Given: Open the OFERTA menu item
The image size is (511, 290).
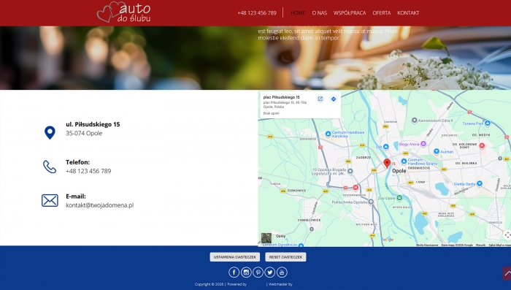Looking at the screenshot, I should pyautogui.click(x=382, y=13).
